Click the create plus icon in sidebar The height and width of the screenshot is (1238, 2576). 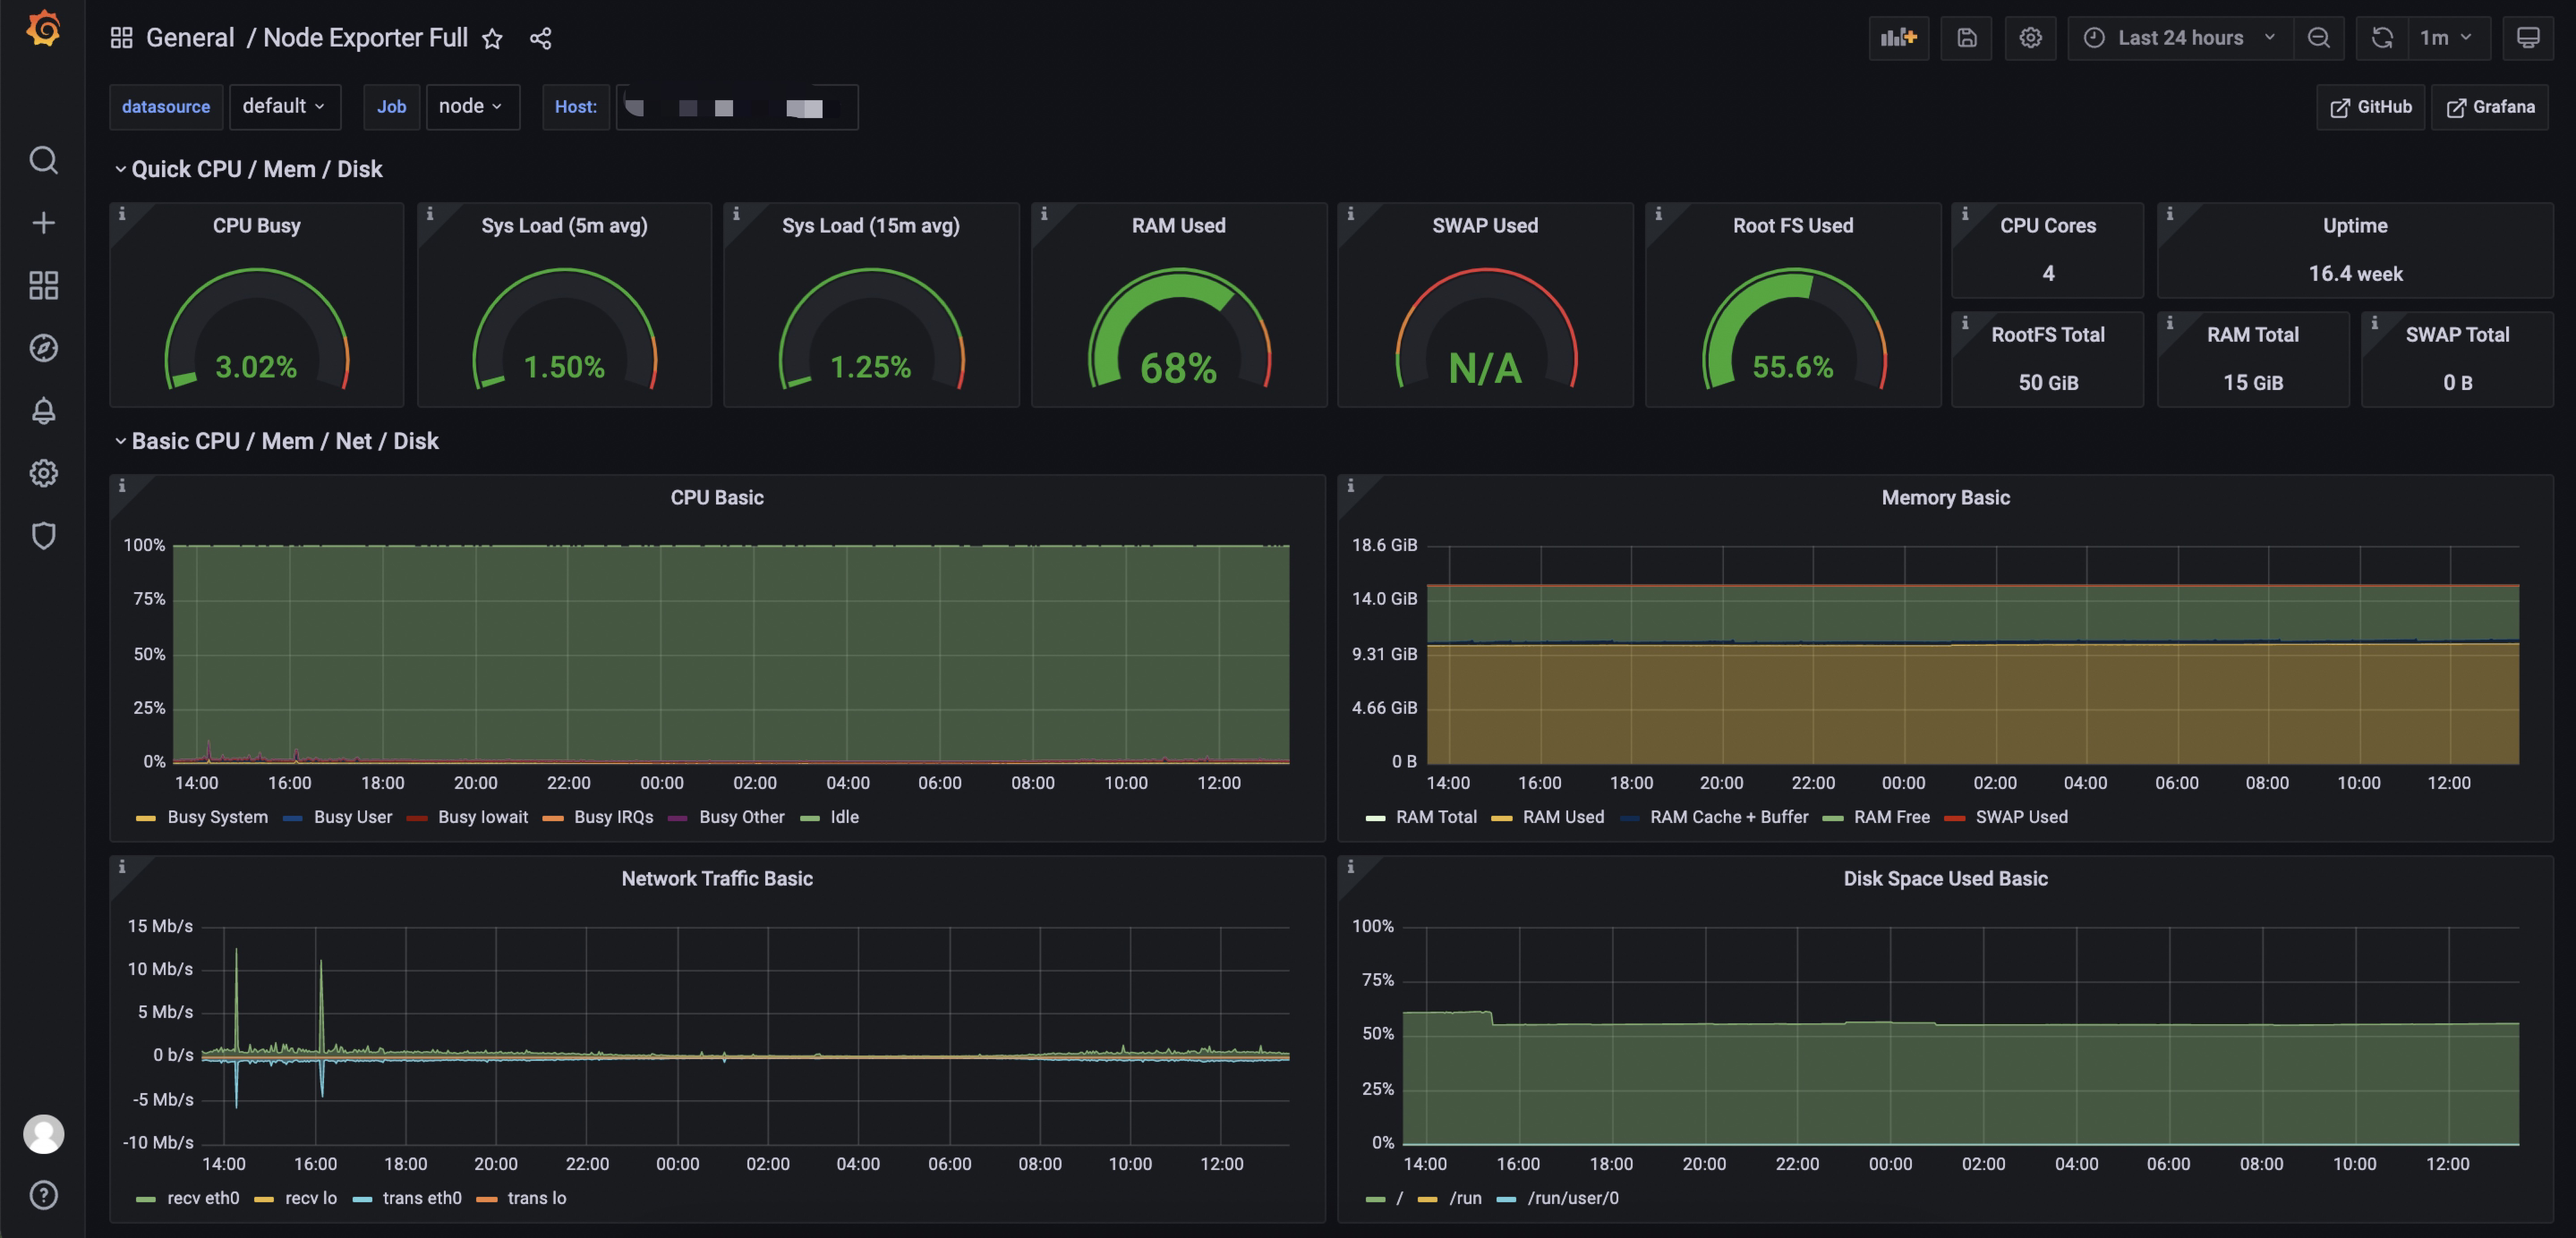click(x=43, y=223)
